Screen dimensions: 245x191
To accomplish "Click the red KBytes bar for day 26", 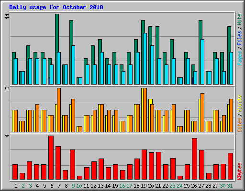I will [194, 159].
